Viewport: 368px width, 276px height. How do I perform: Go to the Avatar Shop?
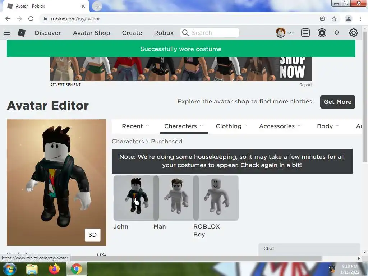point(92,33)
